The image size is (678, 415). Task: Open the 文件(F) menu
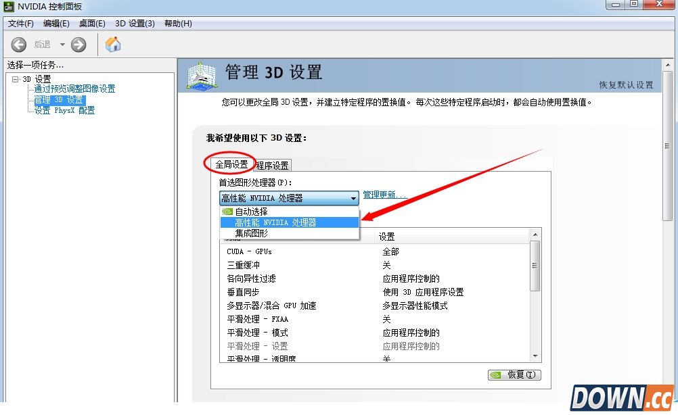tap(20, 23)
